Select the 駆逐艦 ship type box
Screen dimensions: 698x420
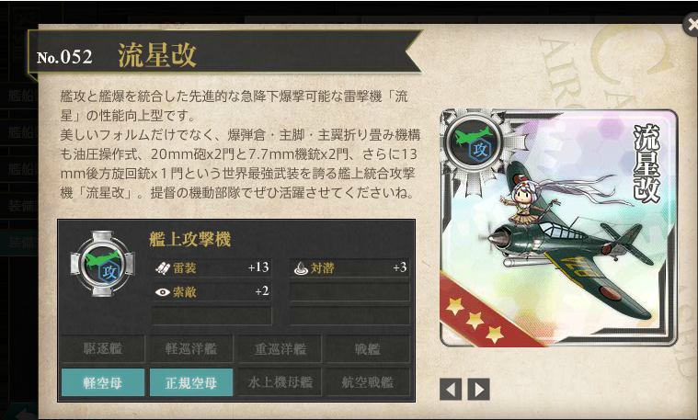coord(103,348)
